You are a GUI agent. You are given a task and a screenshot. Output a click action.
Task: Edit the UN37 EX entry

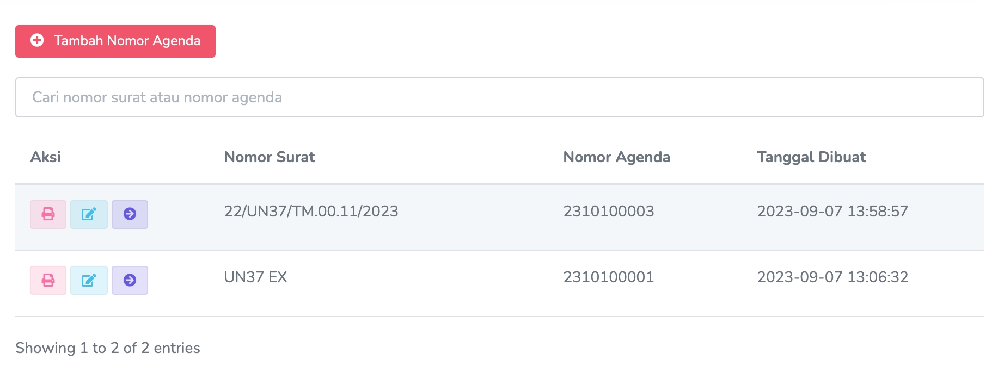(89, 280)
